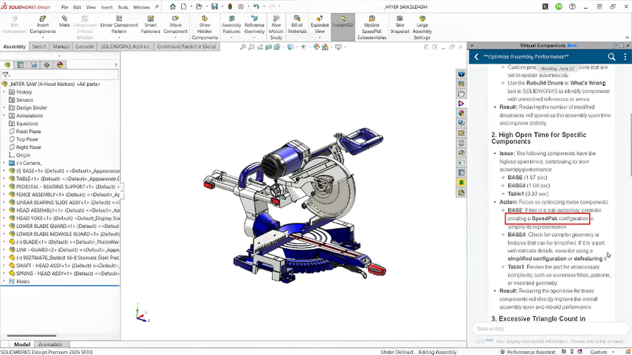The height and width of the screenshot is (355, 632).
Task: Toggle the Instant3D button
Action: (x=343, y=27)
